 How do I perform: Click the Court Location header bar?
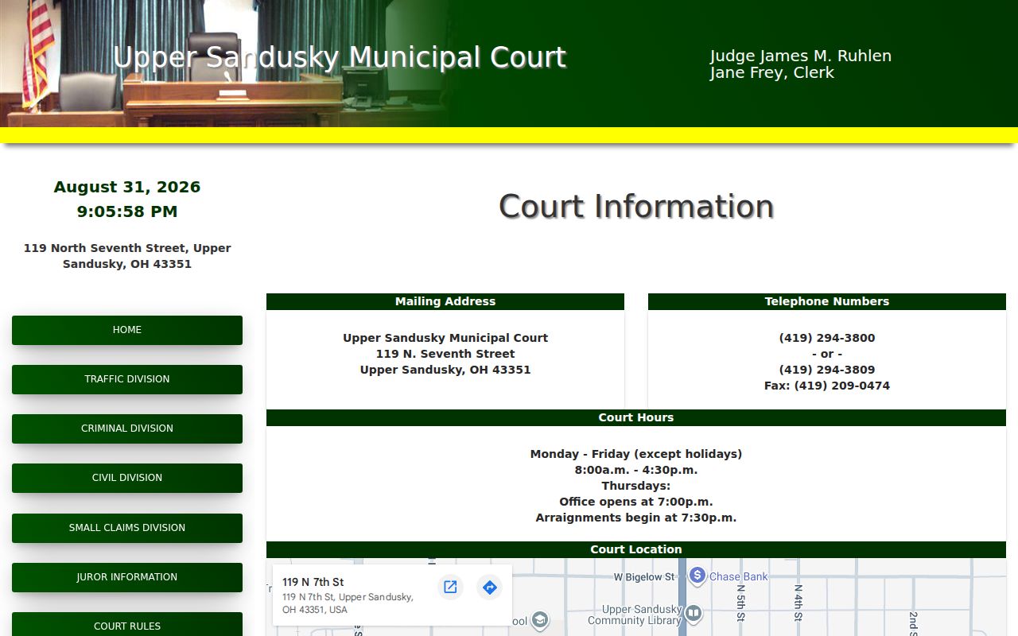click(636, 549)
